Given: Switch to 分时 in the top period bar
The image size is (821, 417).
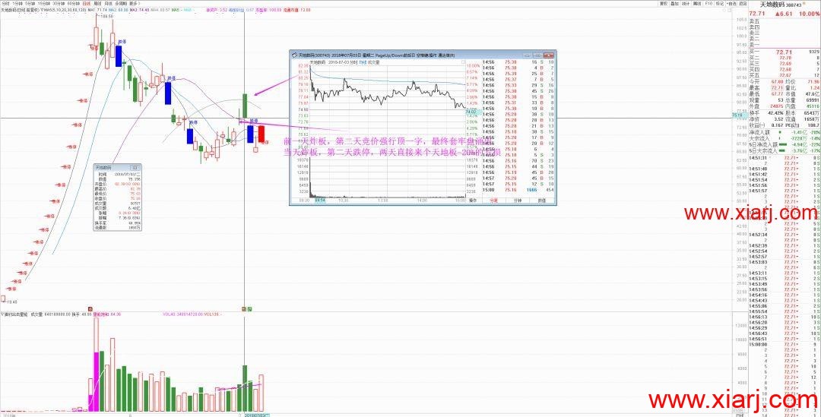Looking at the screenshot, I should 5,3.
